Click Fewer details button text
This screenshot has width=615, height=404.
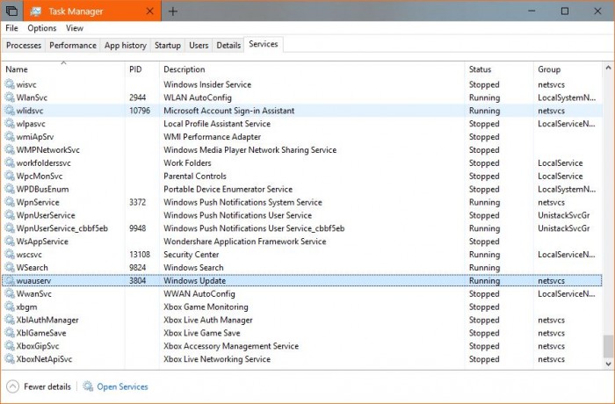click(x=47, y=386)
